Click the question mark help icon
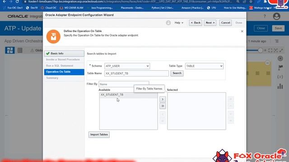 pos(265,16)
